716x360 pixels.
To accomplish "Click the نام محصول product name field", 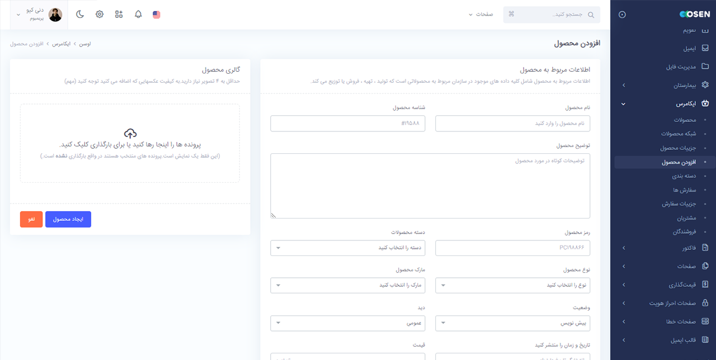I will tap(513, 123).
